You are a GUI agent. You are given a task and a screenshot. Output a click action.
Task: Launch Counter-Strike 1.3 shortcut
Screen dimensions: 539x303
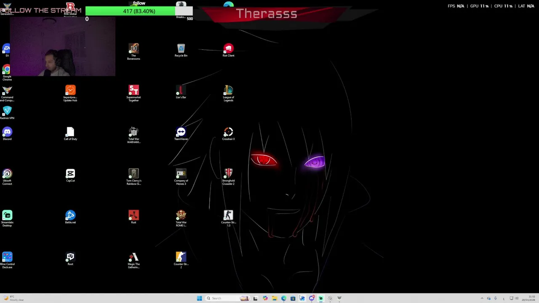(228, 218)
